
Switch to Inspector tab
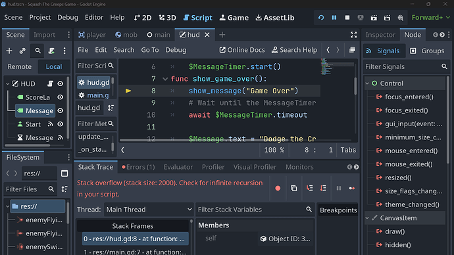click(380, 35)
